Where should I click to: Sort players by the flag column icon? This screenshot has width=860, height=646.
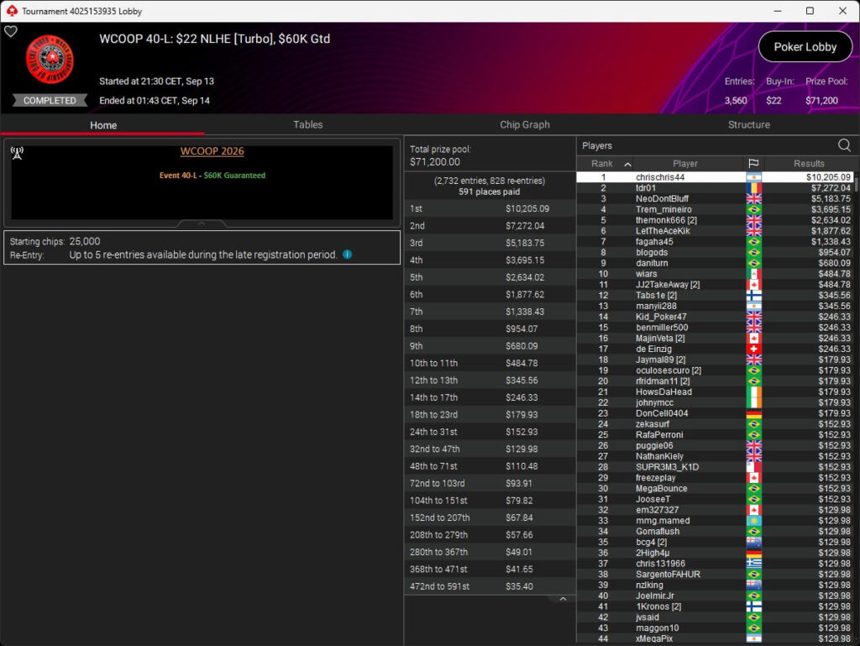[753, 164]
